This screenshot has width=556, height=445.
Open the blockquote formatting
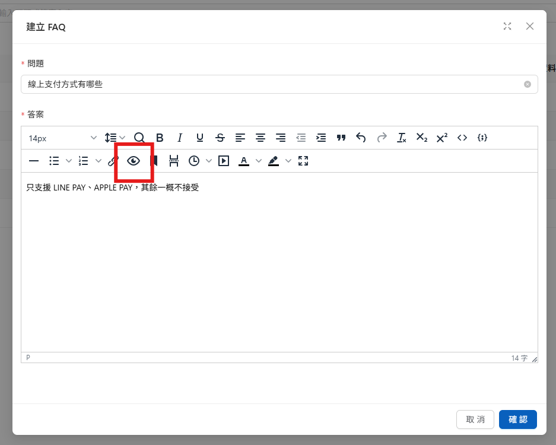341,138
